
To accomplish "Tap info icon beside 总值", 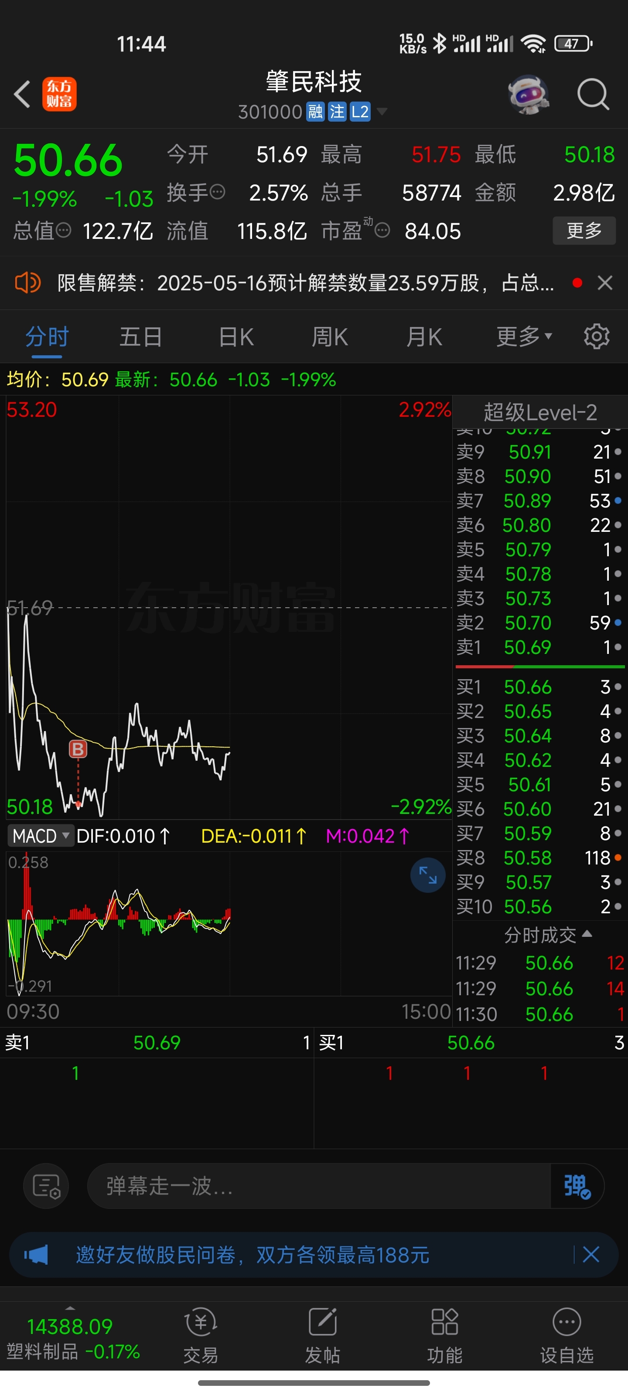I will pos(63,231).
